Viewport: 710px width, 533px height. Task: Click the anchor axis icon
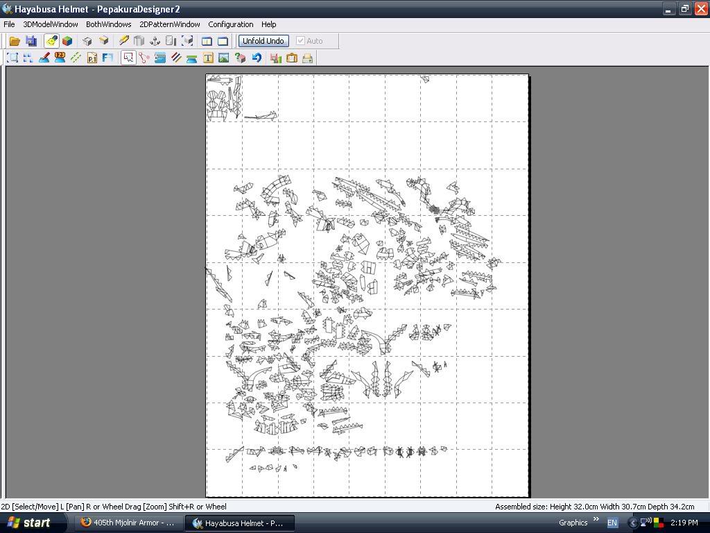point(155,41)
